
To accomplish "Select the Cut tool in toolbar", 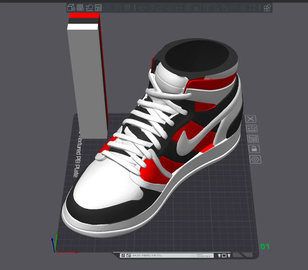I will (179, 8).
